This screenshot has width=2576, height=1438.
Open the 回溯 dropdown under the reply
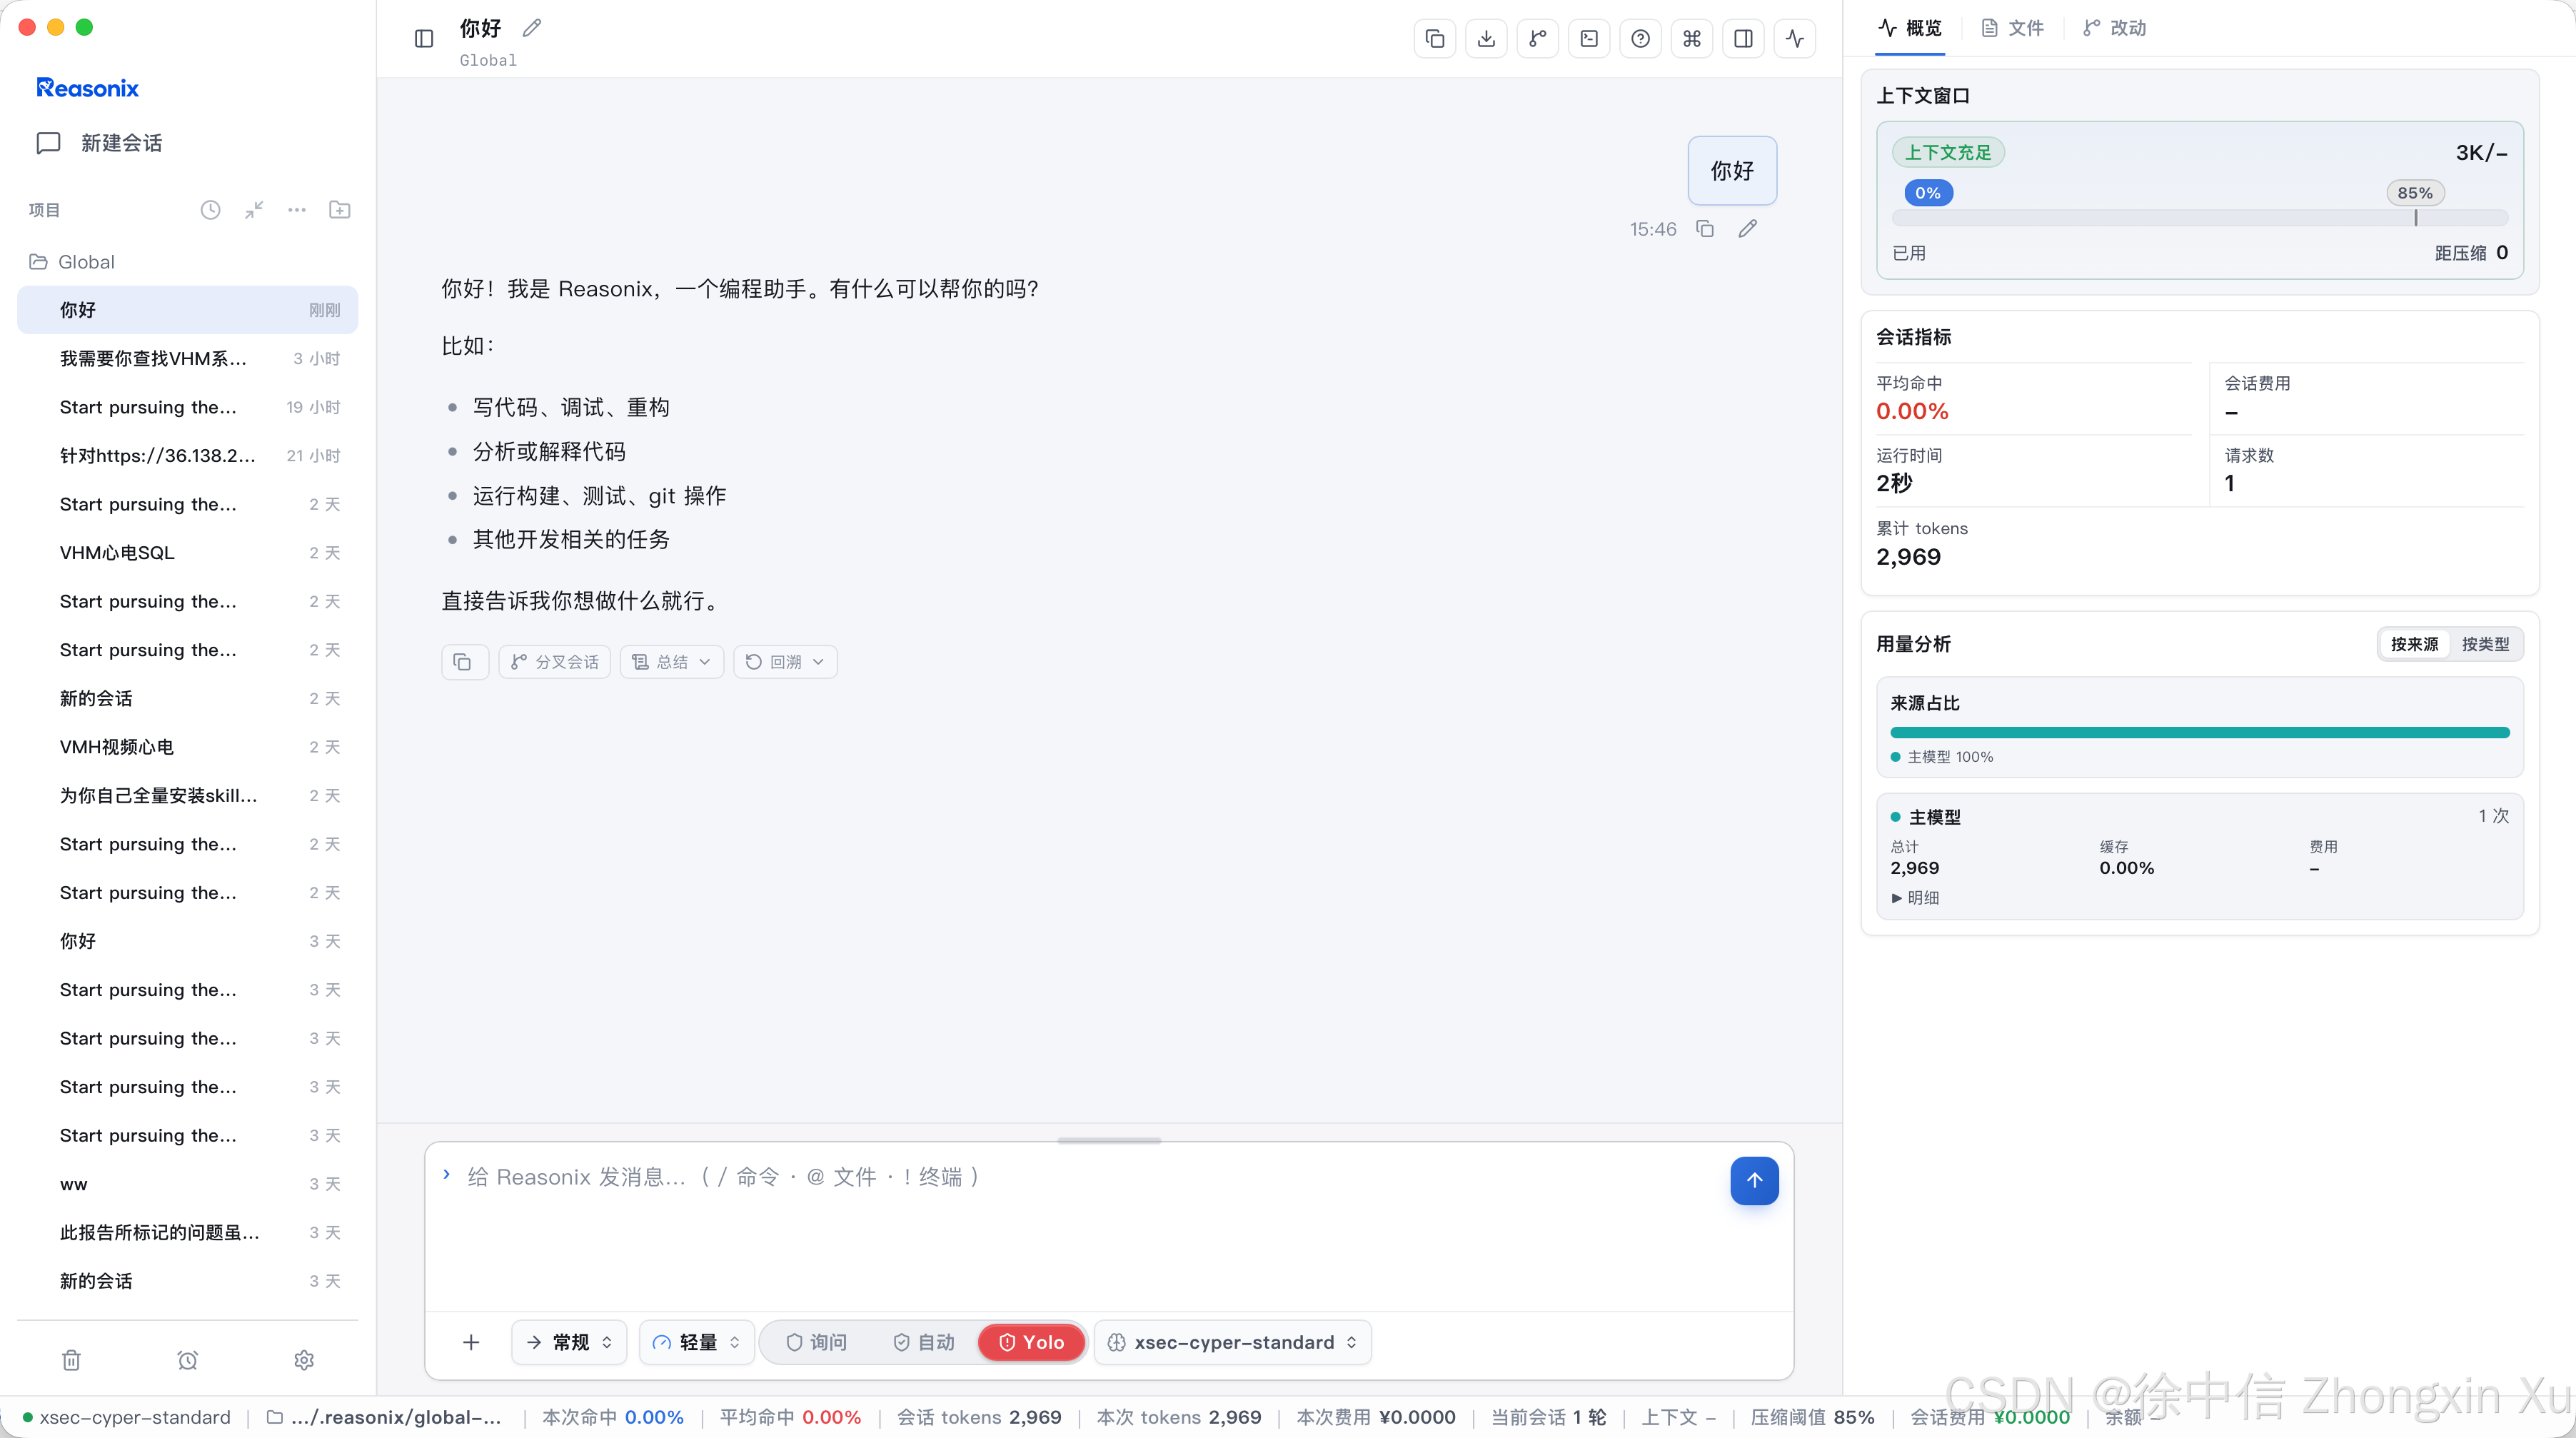tap(785, 662)
